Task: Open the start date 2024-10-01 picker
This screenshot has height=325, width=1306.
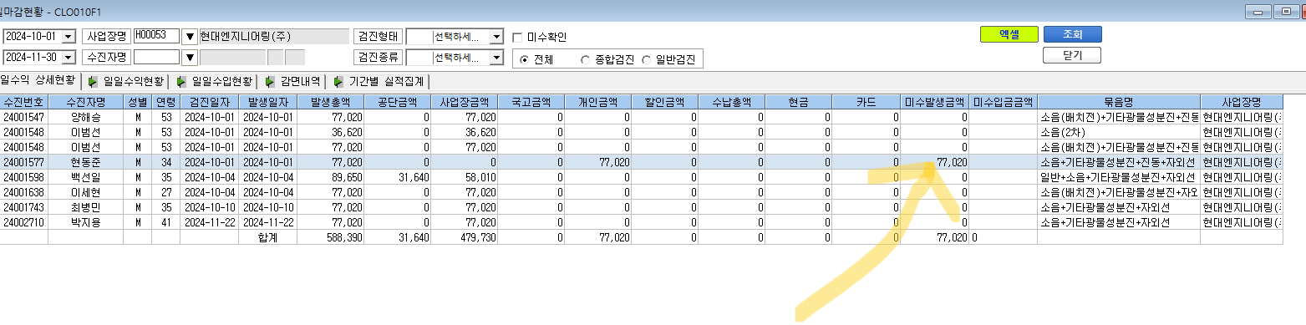Action: pyautogui.click(x=68, y=37)
